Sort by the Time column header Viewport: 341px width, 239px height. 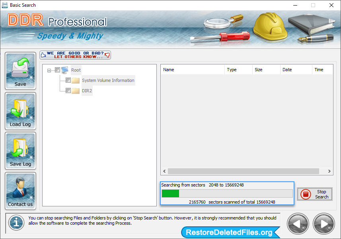pyautogui.click(x=322, y=70)
